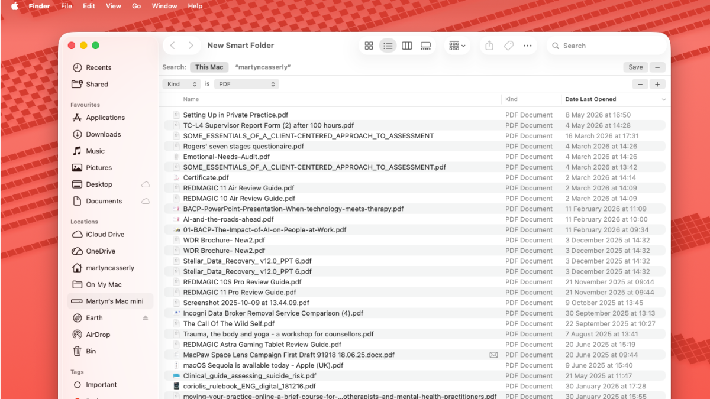Open OneDrive in the sidebar

click(110, 251)
